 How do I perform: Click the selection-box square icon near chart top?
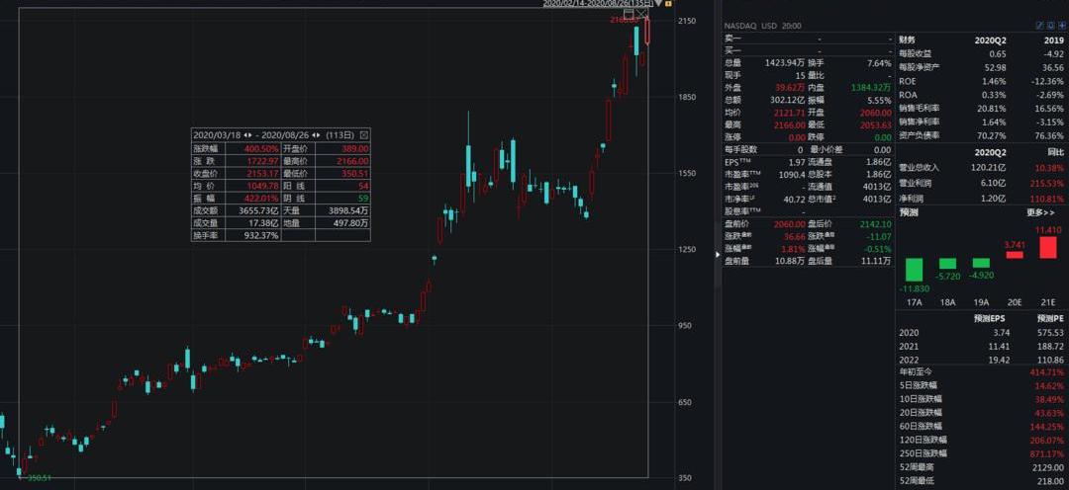click(627, 15)
